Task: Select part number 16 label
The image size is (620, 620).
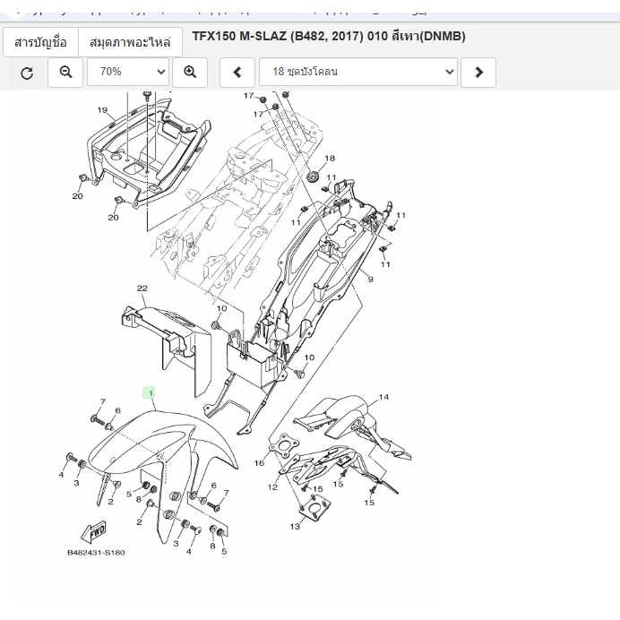Action: coord(260,462)
